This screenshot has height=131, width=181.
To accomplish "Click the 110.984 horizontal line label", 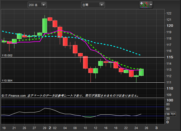I will click(x=7, y=81).
